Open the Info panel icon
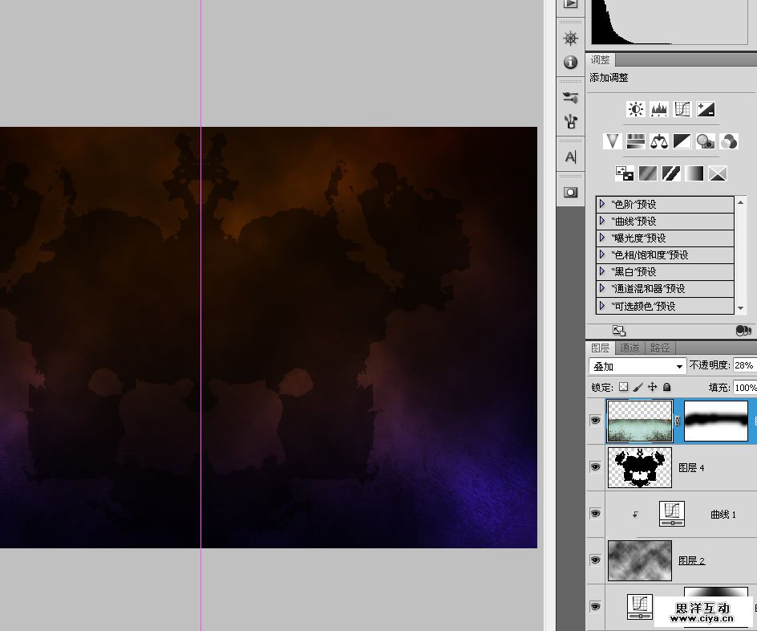Viewport: 757px width, 631px height. coord(570,62)
